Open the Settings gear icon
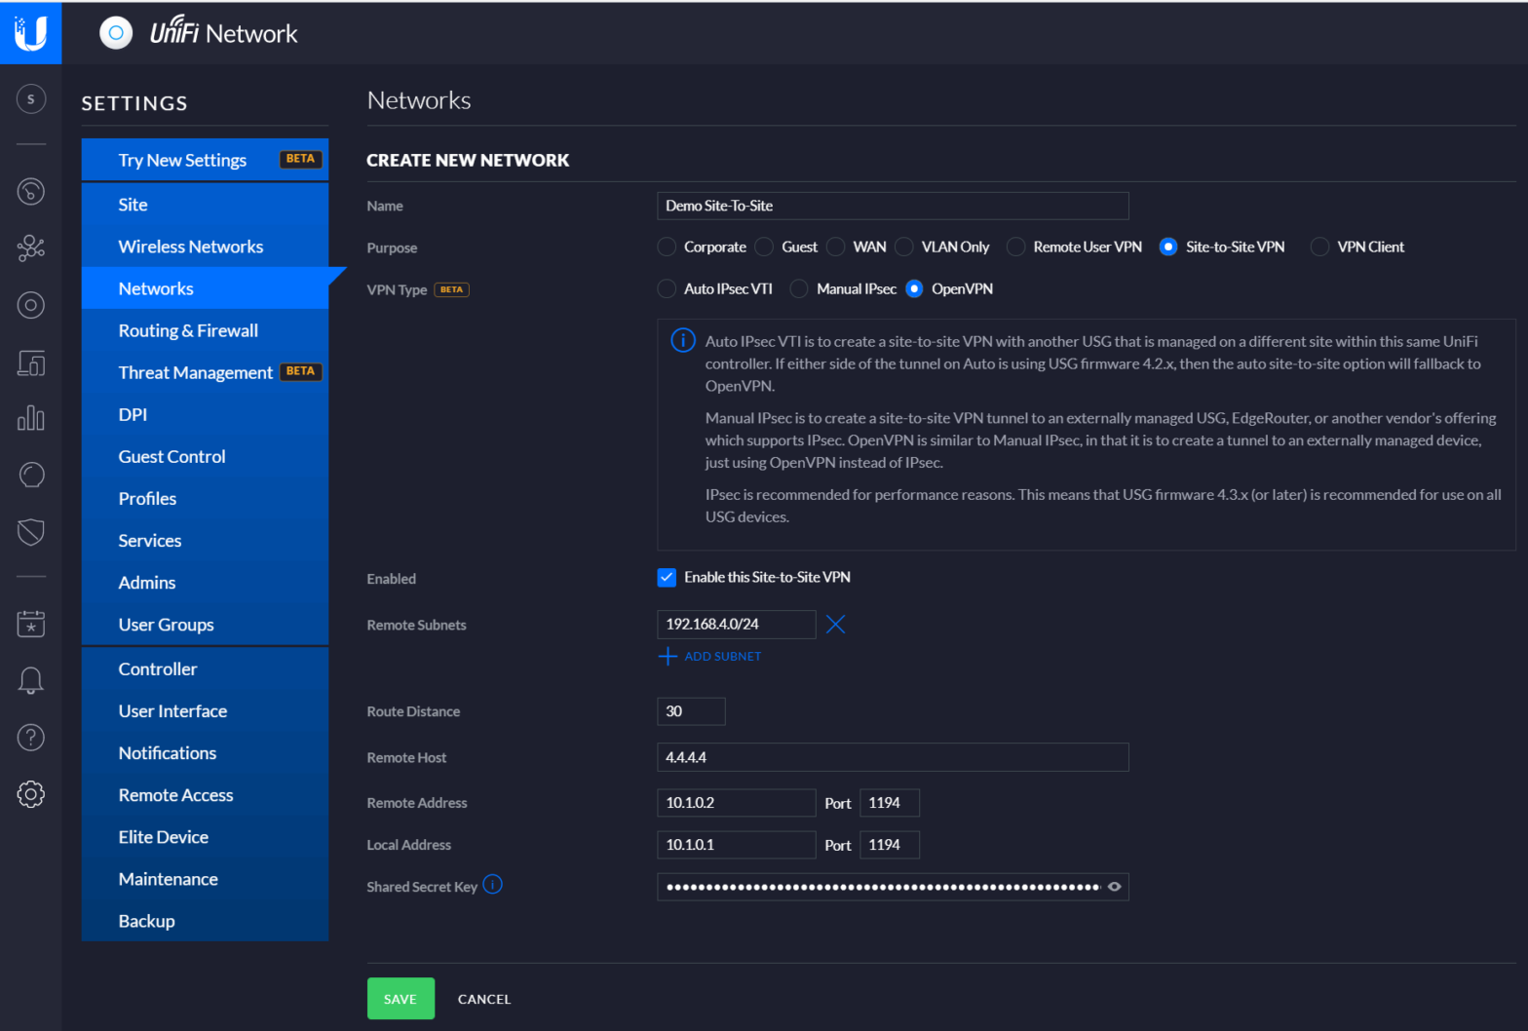The image size is (1528, 1031). tap(31, 794)
